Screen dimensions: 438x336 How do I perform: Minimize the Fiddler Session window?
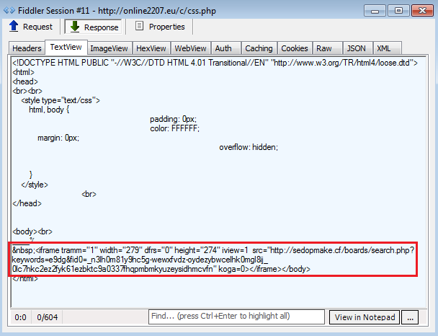pyautogui.click(x=375, y=11)
